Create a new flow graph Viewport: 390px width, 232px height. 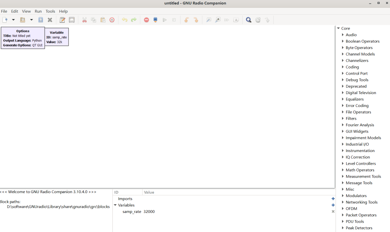point(5,20)
